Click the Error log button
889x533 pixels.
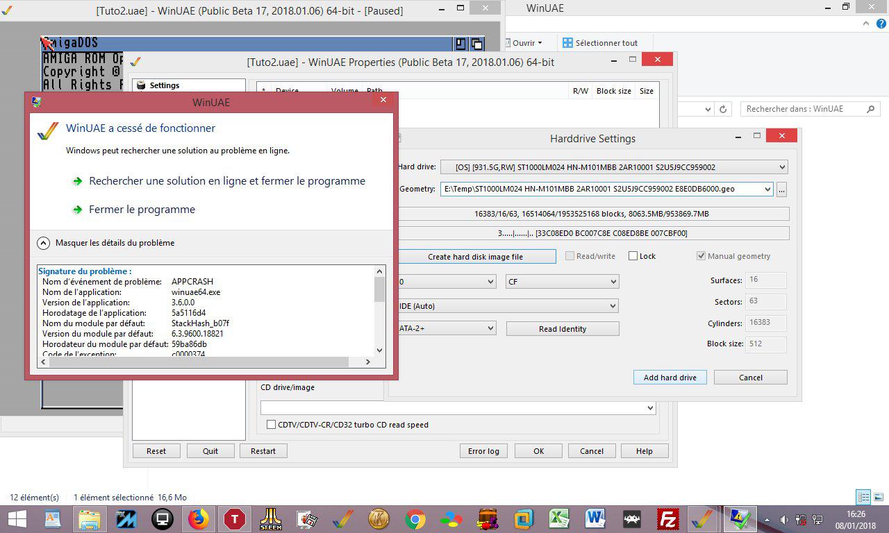point(483,451)
